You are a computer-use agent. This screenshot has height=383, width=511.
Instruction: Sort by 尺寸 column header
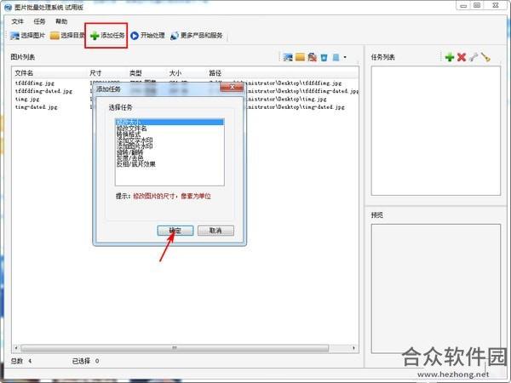pyautogui.click(x=95, y=73)
